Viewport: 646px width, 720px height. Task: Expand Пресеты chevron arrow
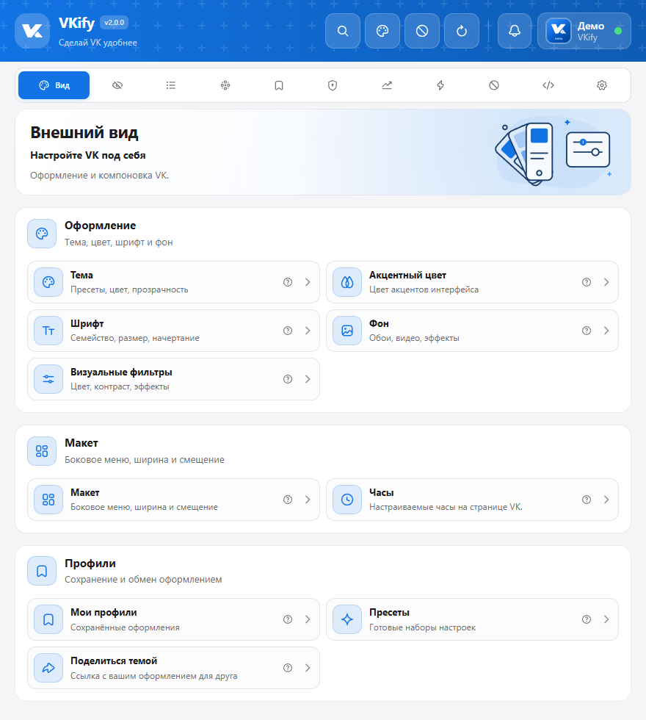pyautogui.click(x=606, y=619)
